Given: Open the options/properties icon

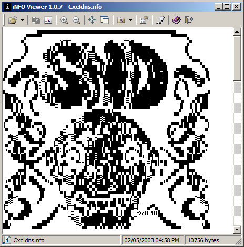Looking at the screenshot, I should coord(144,20).
